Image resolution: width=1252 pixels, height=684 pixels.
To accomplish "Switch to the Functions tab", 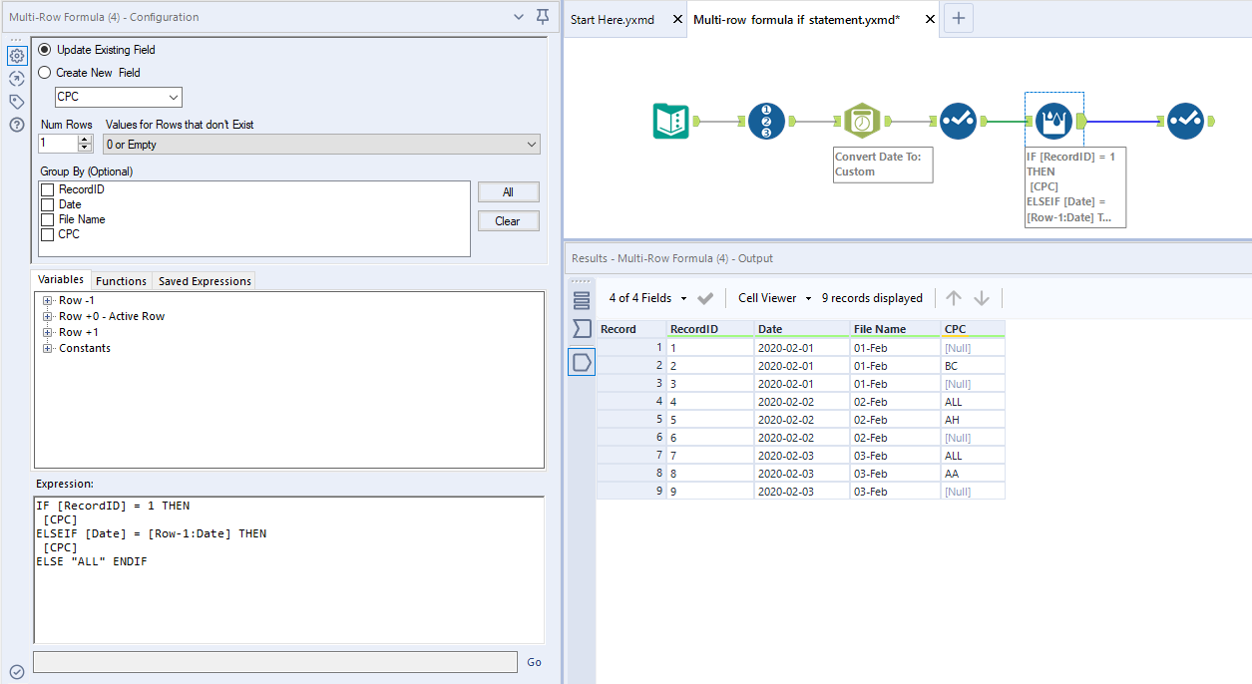I will click(122, 281).
